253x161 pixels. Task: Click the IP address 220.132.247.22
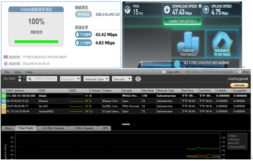click(x=108, y=14)
